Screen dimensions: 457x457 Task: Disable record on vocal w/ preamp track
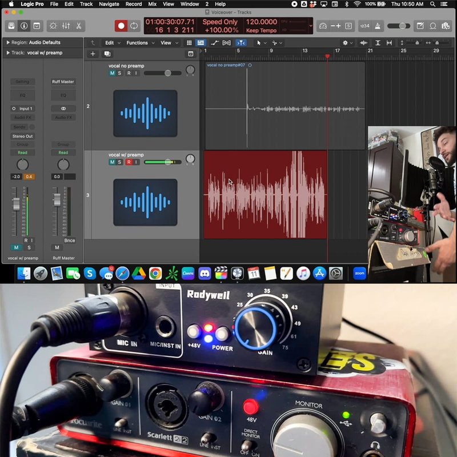click(129, 162)
